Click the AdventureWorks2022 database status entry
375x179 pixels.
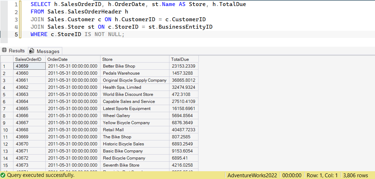(x=252, y=175)
